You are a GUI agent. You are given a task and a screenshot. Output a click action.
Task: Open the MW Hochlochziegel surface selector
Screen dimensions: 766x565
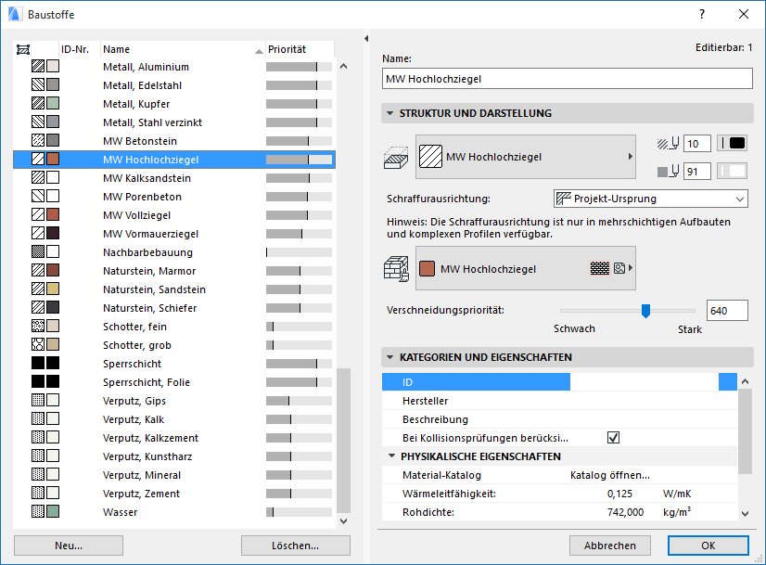526,268
